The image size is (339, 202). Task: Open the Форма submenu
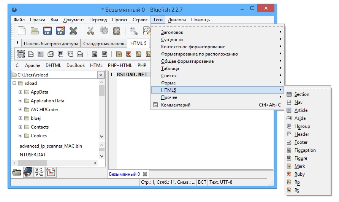pyautogui.click(x=217, y=83)
